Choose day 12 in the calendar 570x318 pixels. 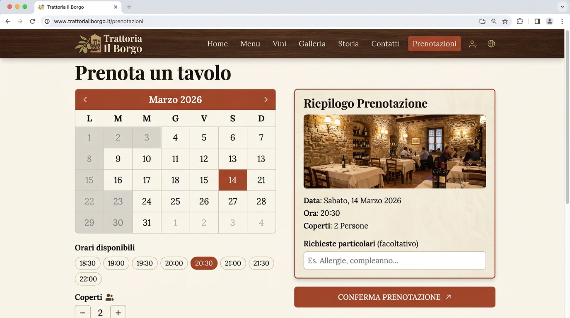(204, 159)
